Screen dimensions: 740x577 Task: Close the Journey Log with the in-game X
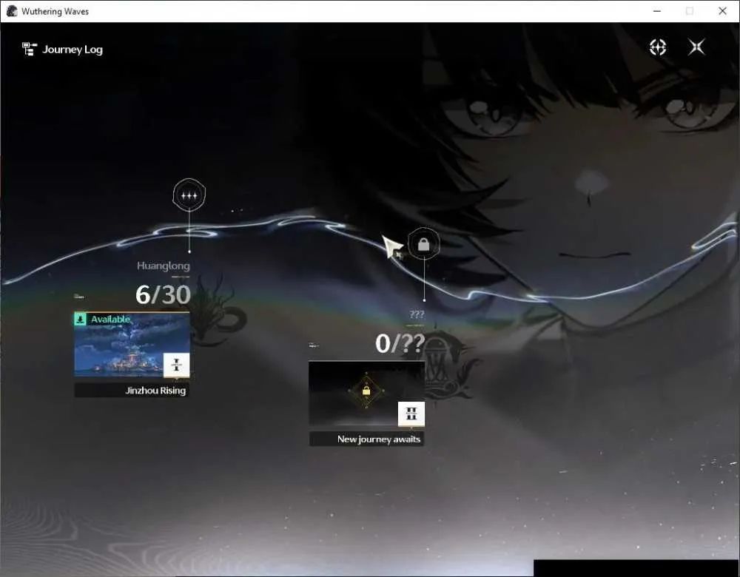click(x=696, y=47)
